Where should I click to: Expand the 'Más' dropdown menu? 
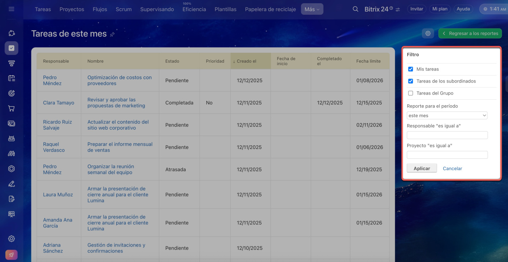pos(312,9)
